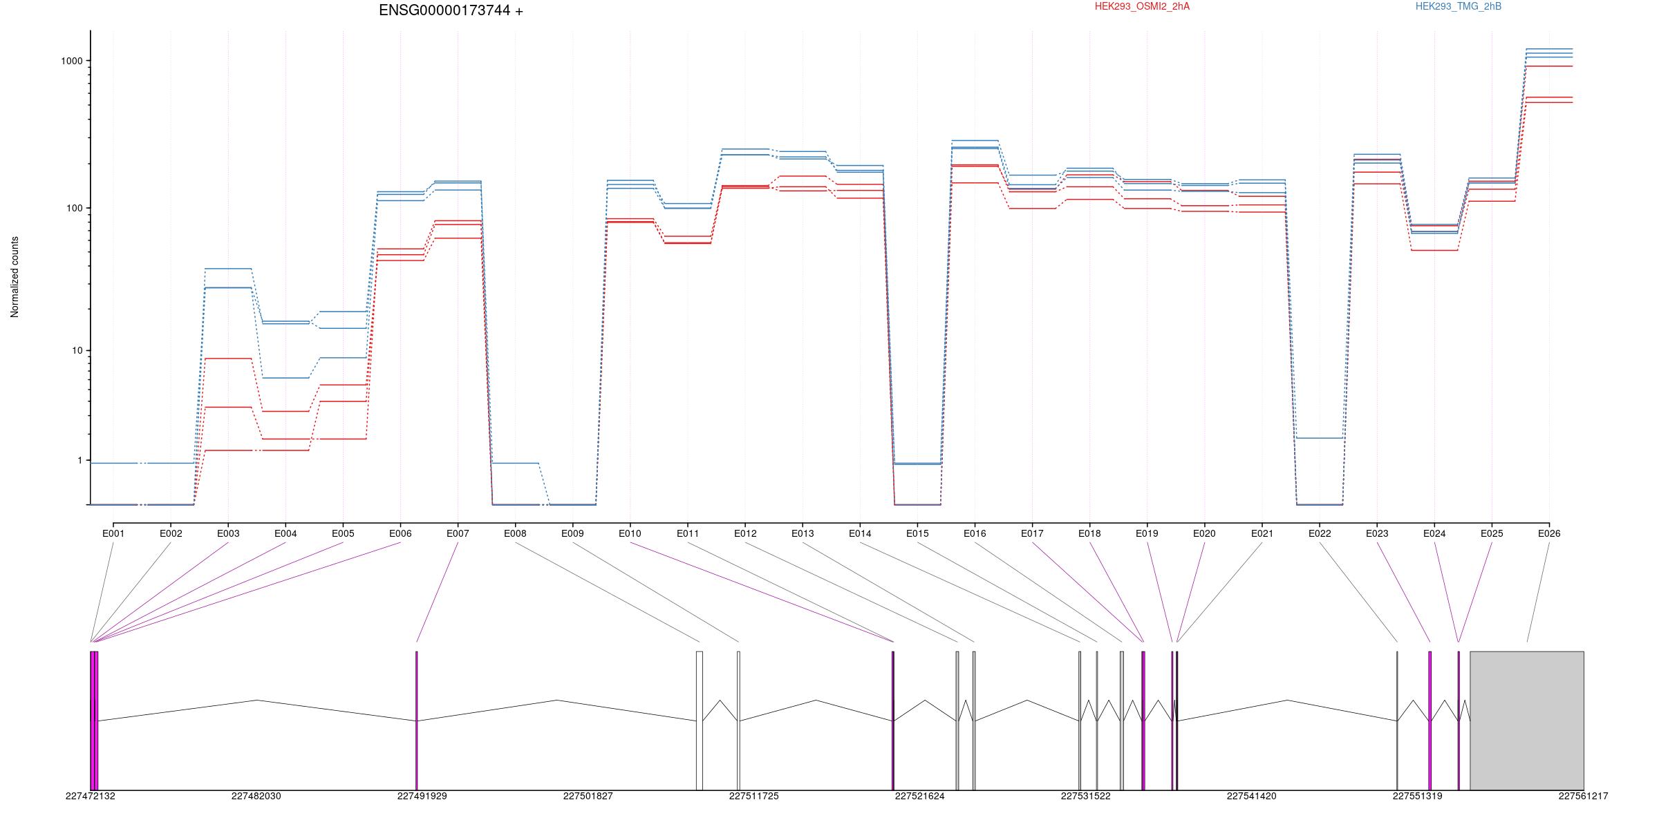Select exon label E009
The width and height of the screenshot is (1659, 829).
572,533
